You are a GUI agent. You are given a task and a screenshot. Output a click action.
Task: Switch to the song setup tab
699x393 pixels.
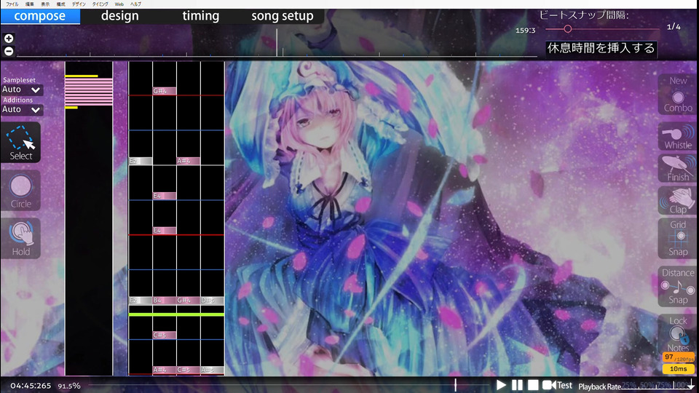pyautogui.click(x=283, y=16)
